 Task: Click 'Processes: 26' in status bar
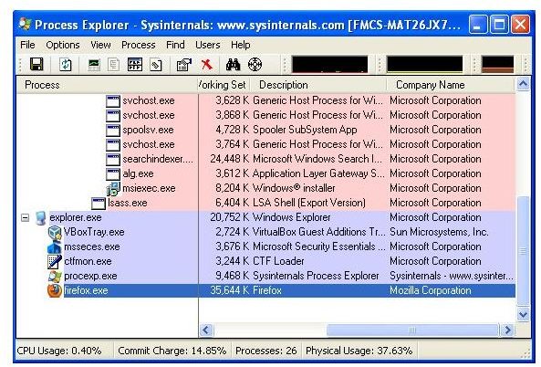(266, 351)
